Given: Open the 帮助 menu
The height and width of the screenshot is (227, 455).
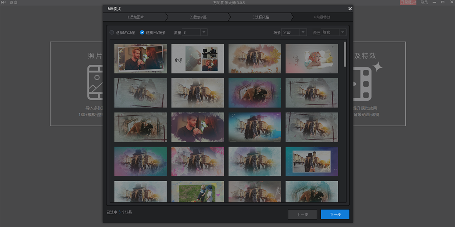Looking at the screenshot, I should click(x=13, y=3).
